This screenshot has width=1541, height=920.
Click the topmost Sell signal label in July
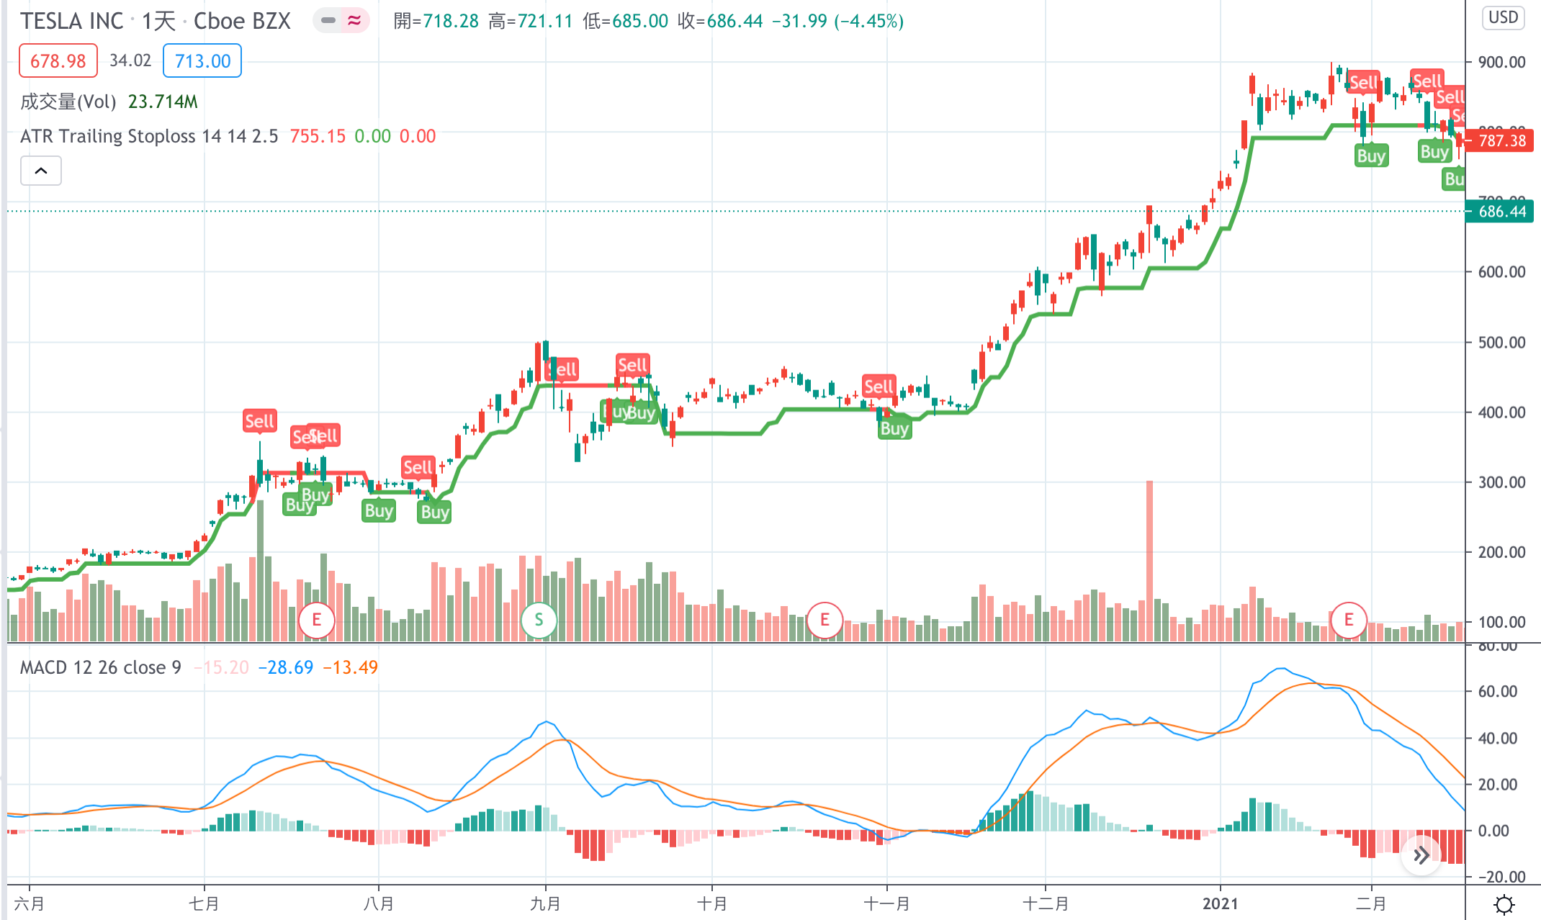click(x=259, y=421)
